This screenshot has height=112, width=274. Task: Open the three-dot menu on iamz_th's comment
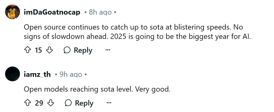point(109,103)
